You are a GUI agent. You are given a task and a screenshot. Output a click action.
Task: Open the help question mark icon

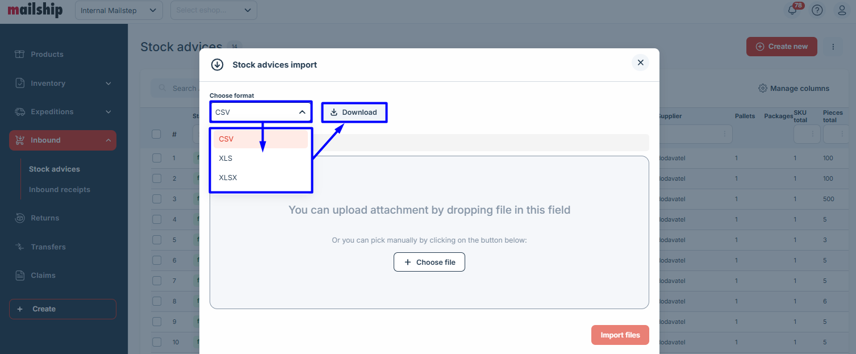point(817,10)
